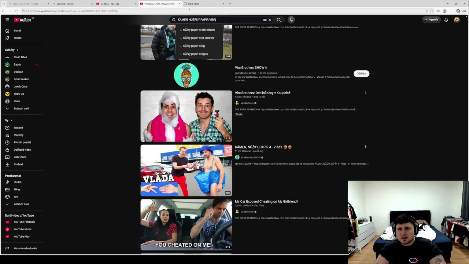Image resolution: width=469 pixels, height=264 pixels.
Task: Expand the Odběry subscriptions section
Action: click(x=11, y=50)
